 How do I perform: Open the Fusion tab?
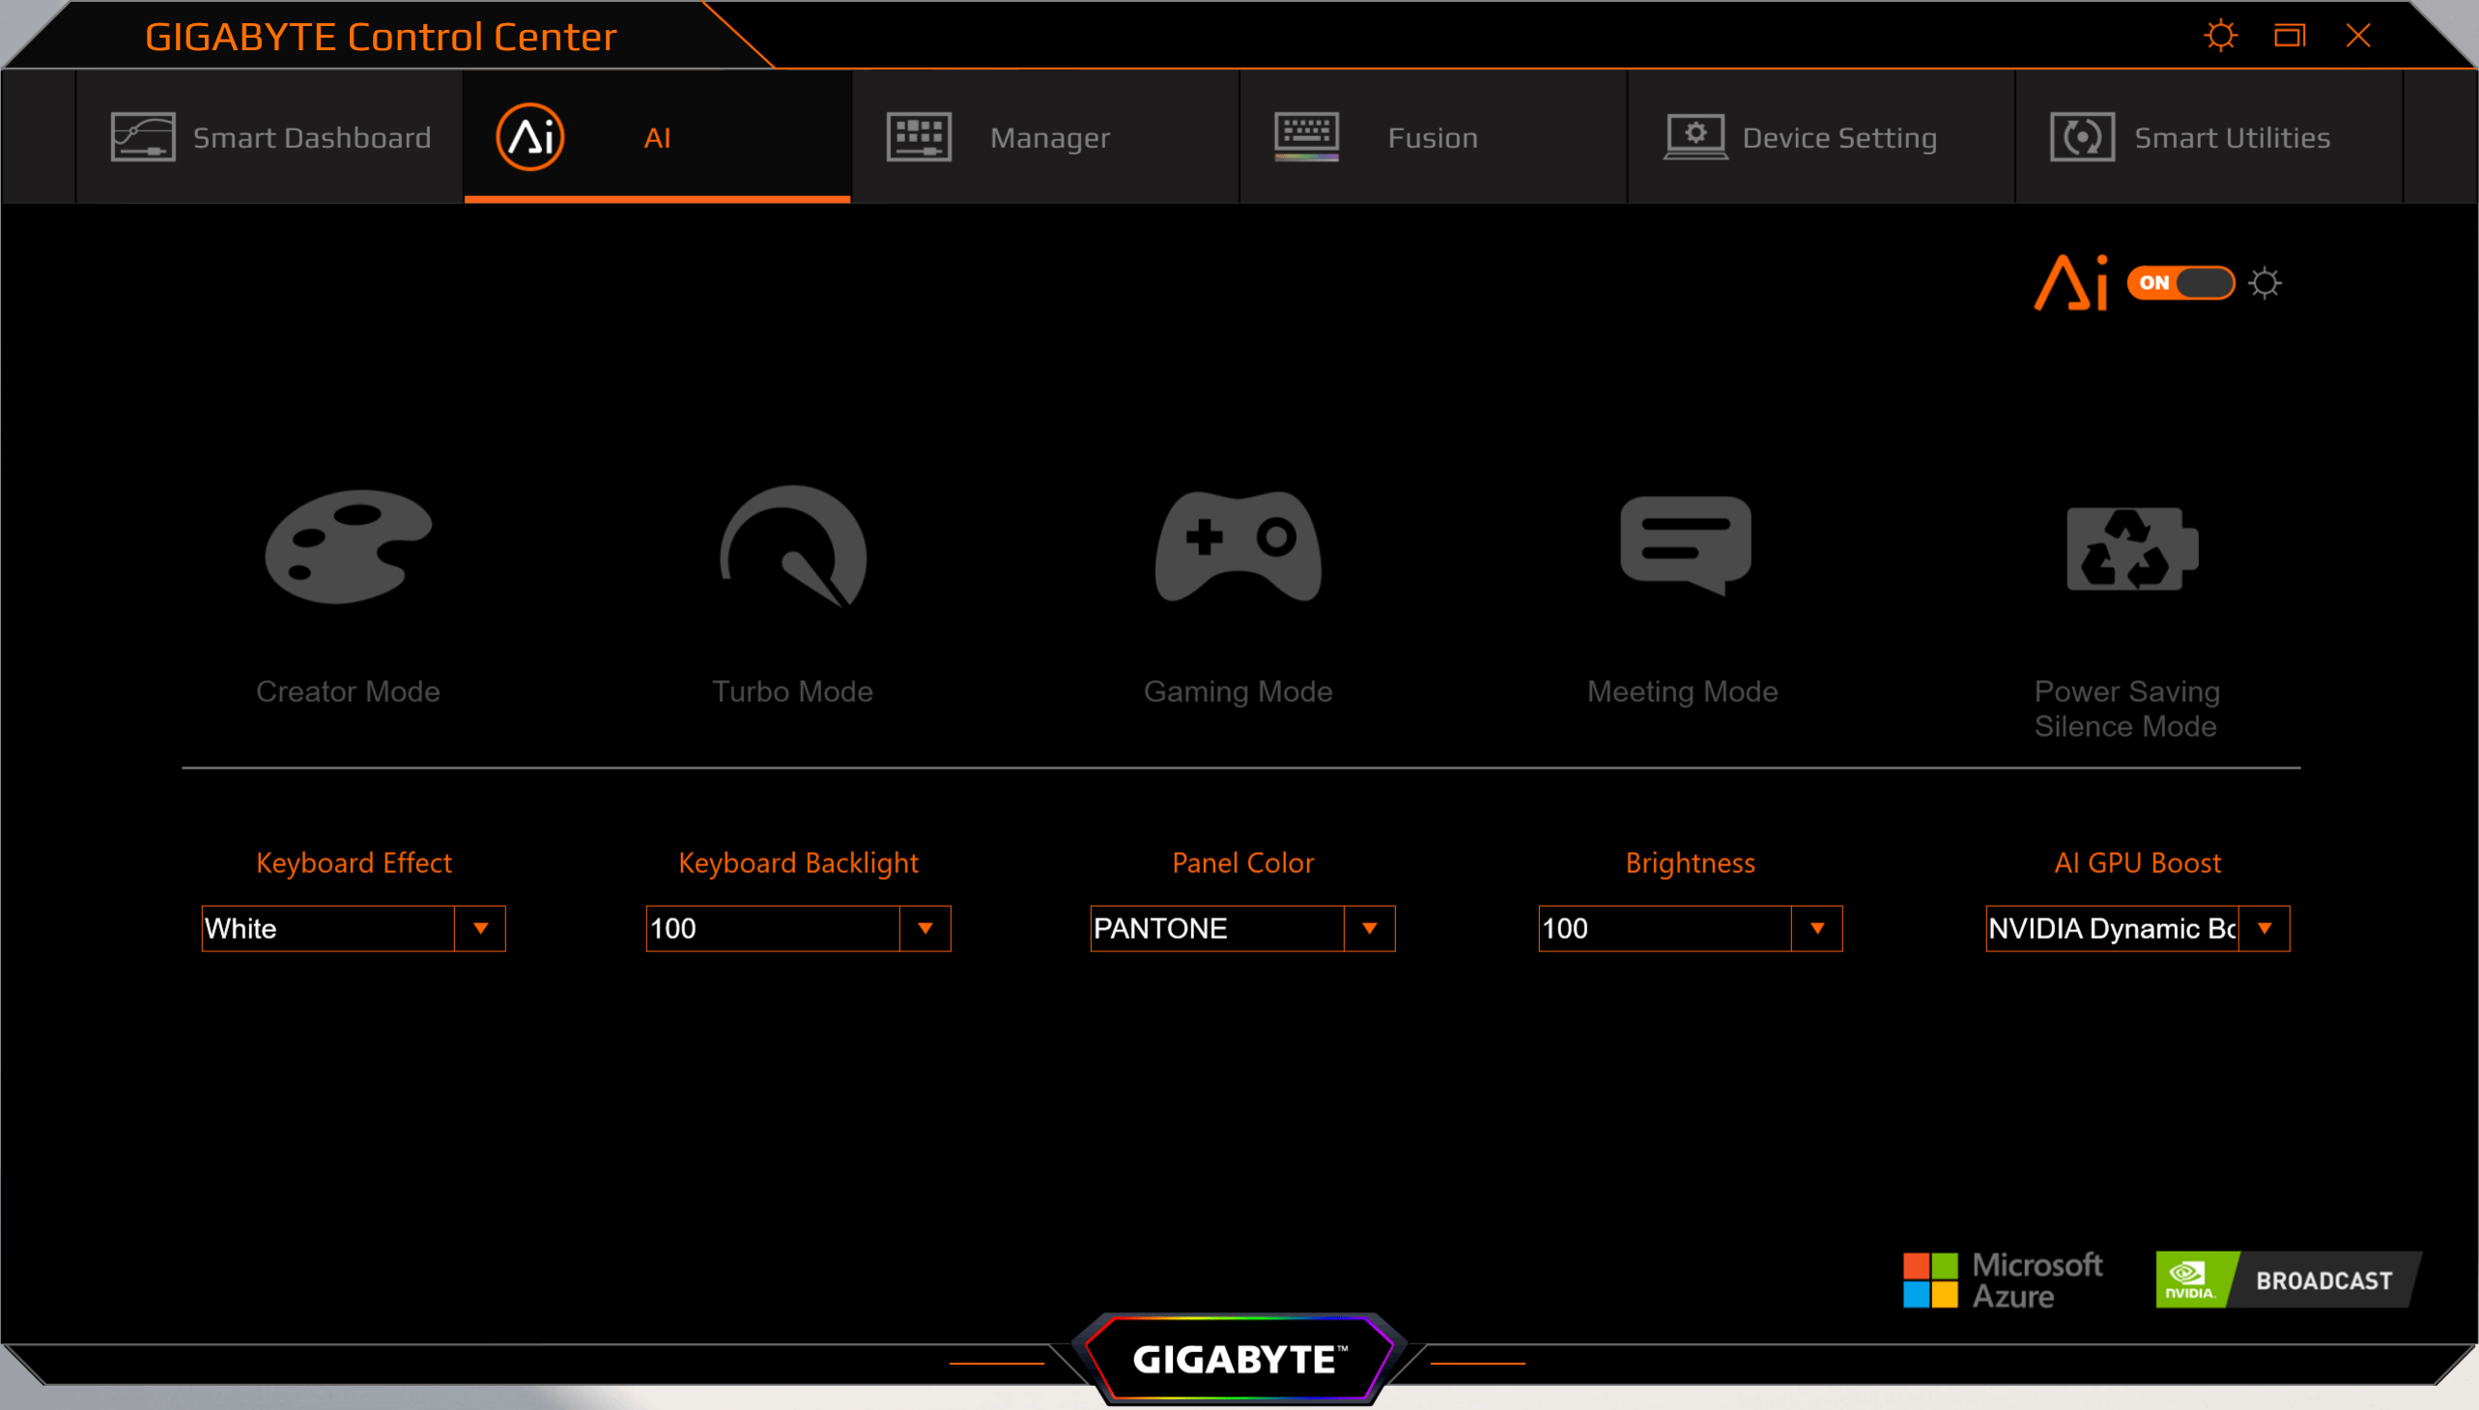(x=1432, y=137)
